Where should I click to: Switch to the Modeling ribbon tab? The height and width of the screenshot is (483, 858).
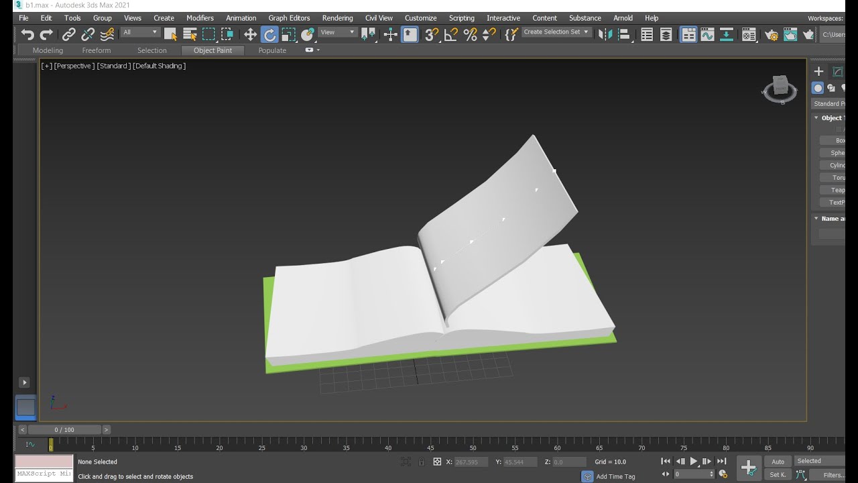coord(48,50)
